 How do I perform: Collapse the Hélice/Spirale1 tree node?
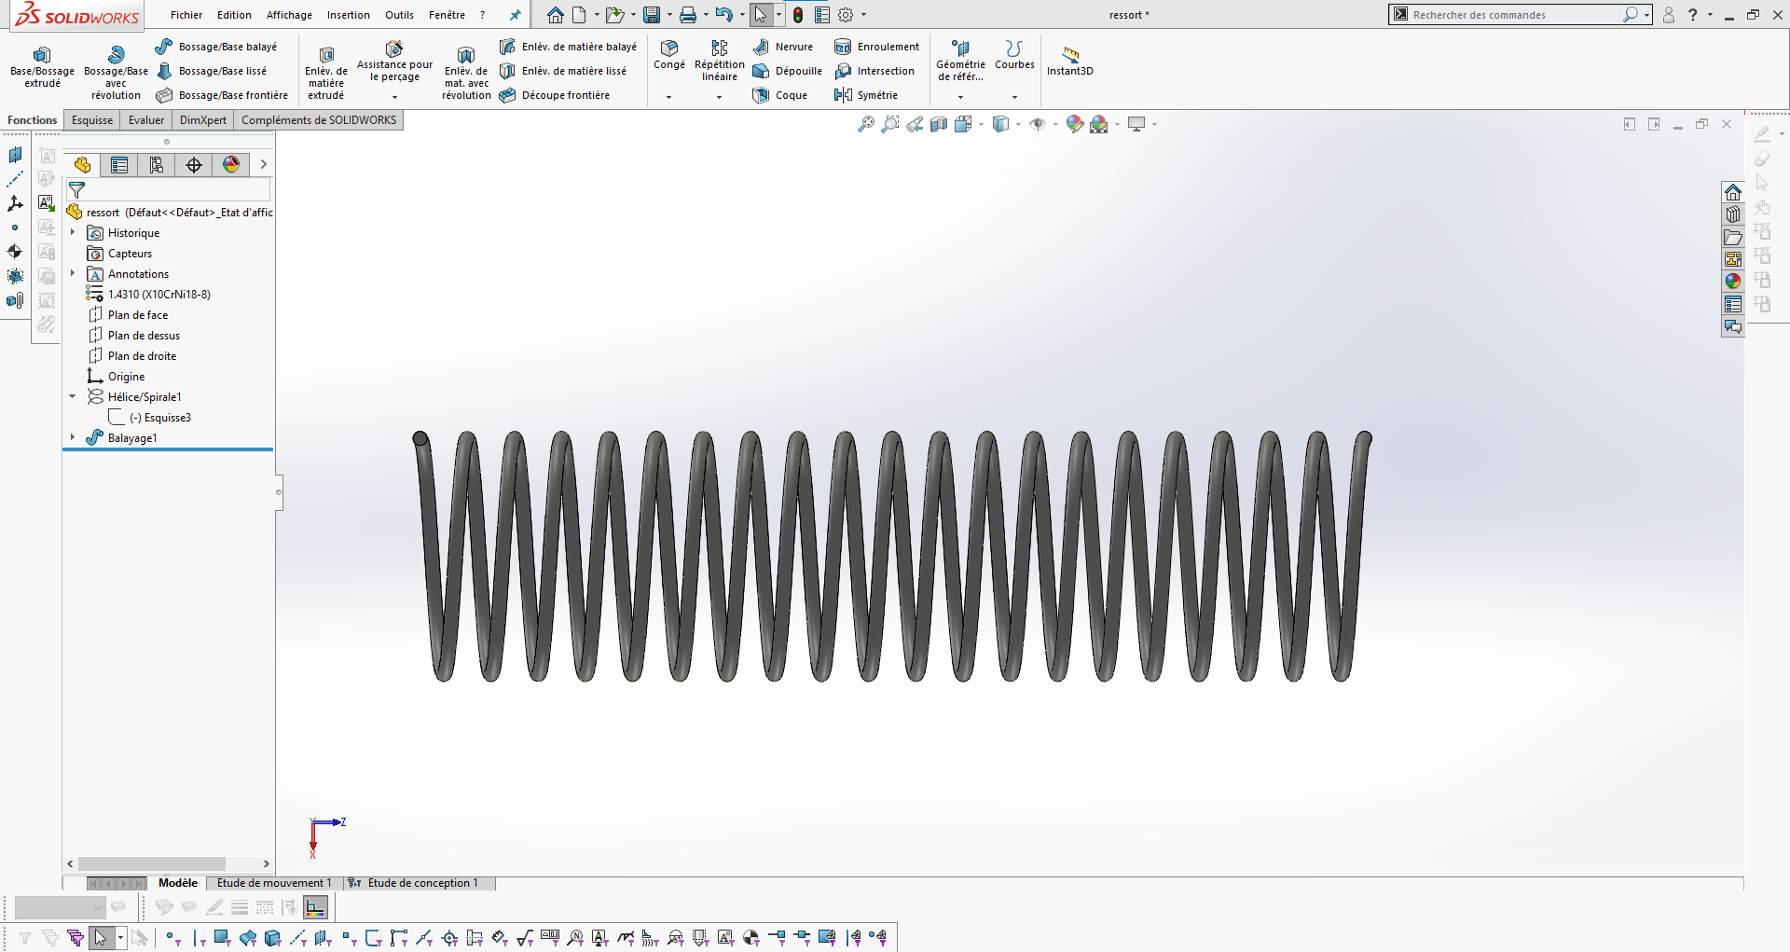(73, 396)
